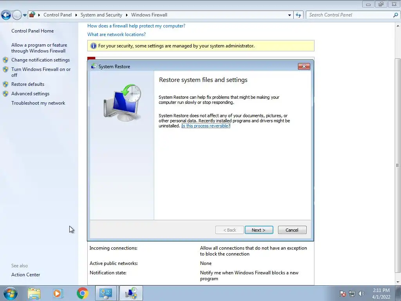Expand the arrow after Control Panel breadcrumb
Viewport: 401px width, 301px height.
[x=76, y=15]
